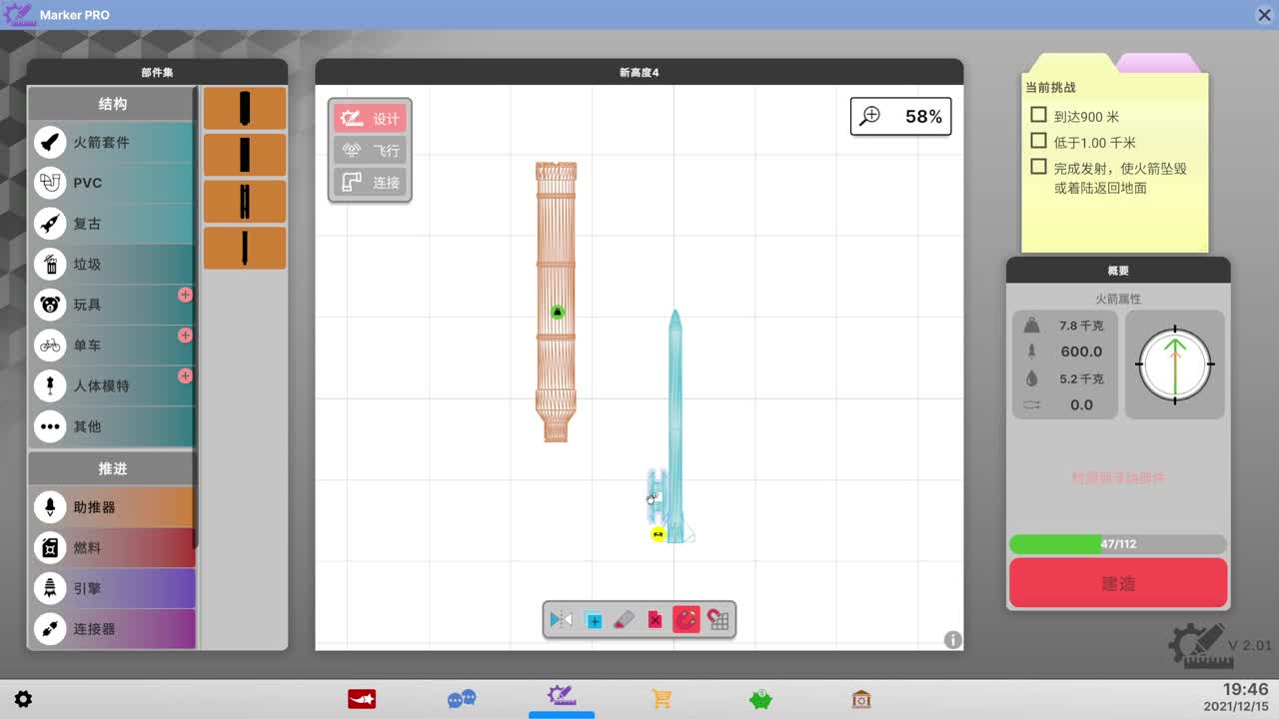Pick the fourth thin rocket thumbnail

[245, 248]
